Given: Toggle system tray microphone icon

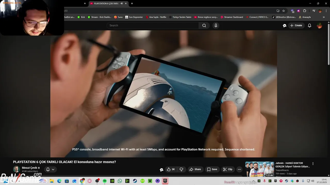Looking at the screenshot, I should [x=303, y=181].
